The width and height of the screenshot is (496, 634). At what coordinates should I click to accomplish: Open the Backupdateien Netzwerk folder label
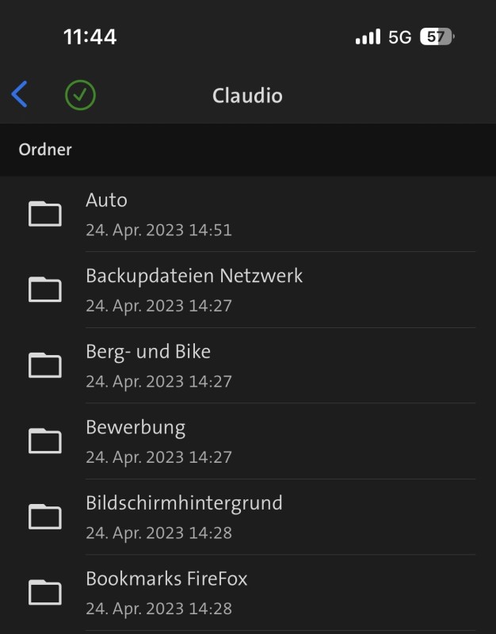(x=194, y=276)
